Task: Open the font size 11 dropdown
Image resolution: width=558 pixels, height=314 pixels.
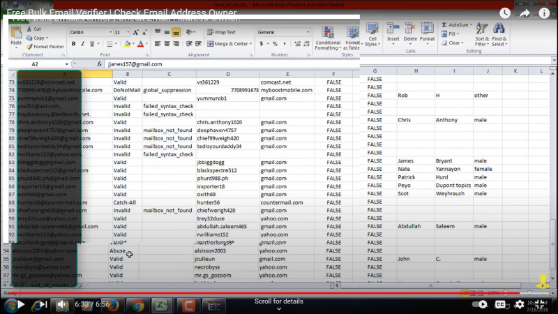Action: coord(128,32)
